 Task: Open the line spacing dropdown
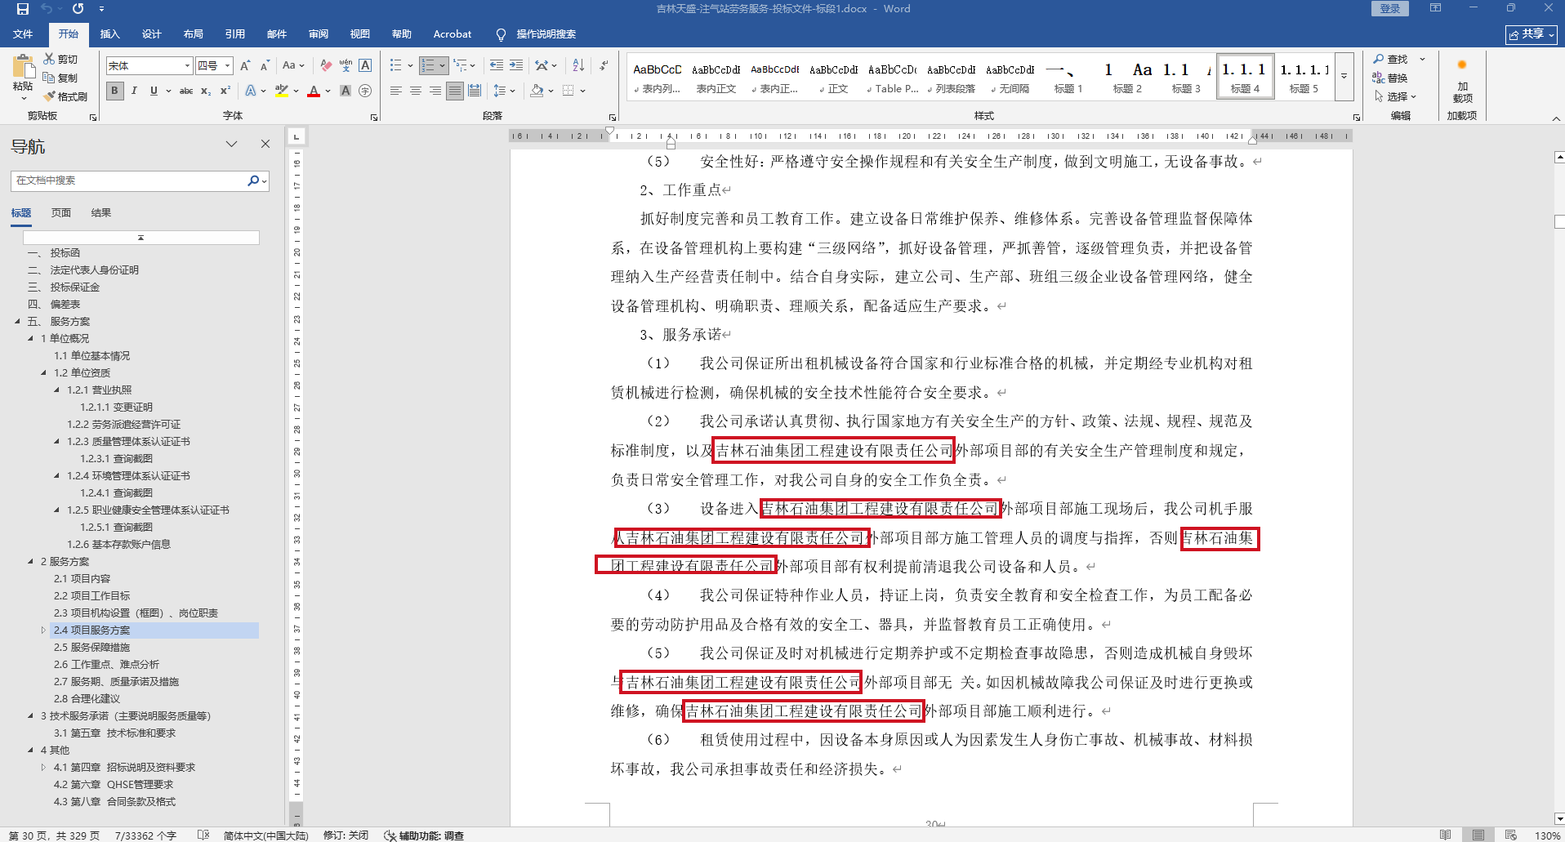(x=504, y=91)
